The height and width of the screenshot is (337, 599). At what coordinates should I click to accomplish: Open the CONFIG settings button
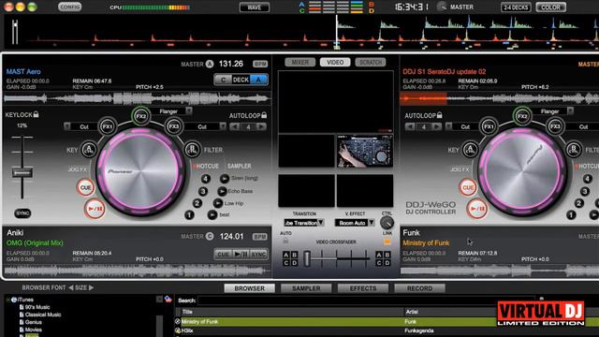pyautogui.click(x=69, y=7)
